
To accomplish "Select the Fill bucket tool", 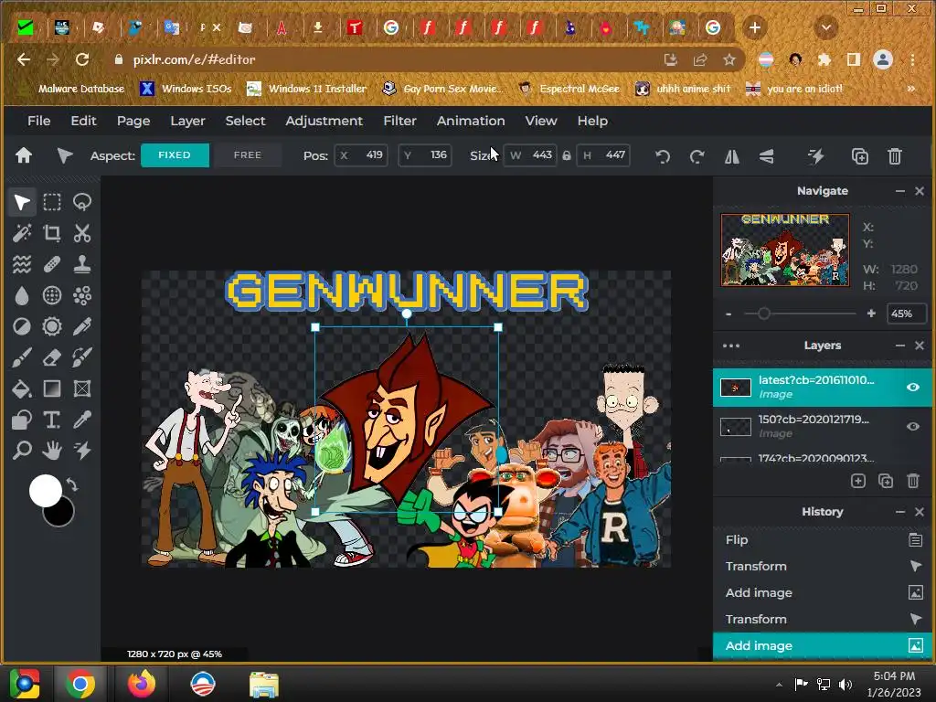I will click(x=22, y=388).
